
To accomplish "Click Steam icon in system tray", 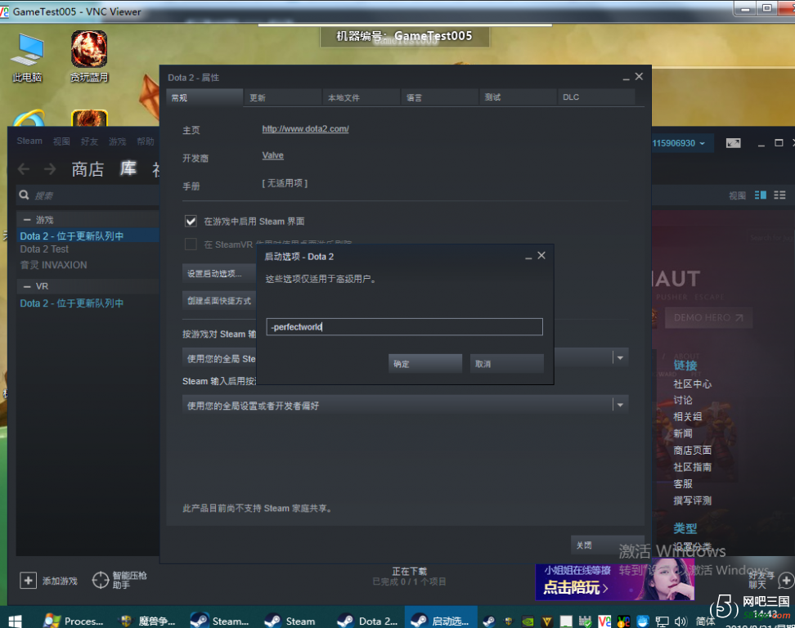I will click(489, 621).
